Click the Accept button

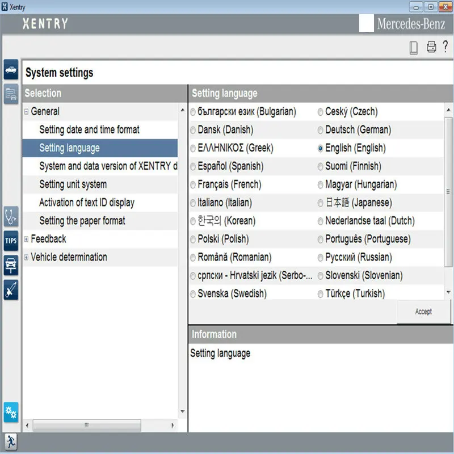423,312
